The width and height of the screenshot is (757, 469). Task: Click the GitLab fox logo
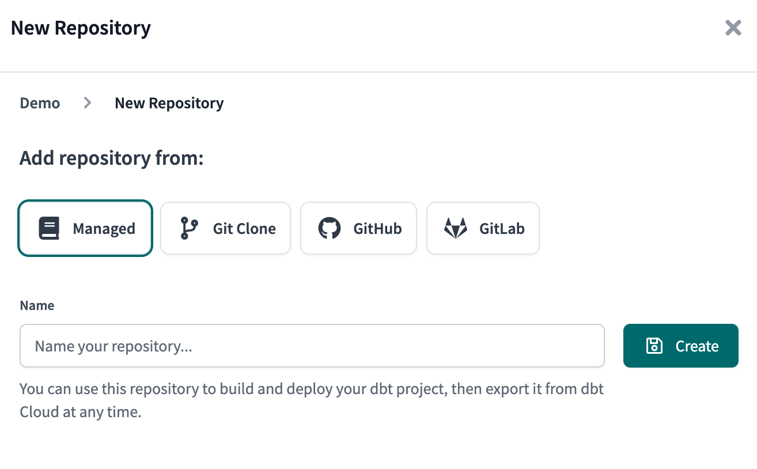455,228
